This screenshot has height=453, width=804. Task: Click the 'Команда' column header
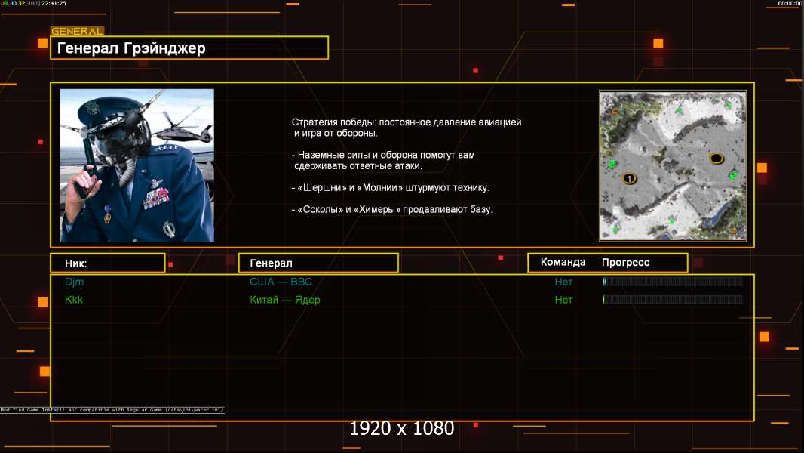coord(563,262)
